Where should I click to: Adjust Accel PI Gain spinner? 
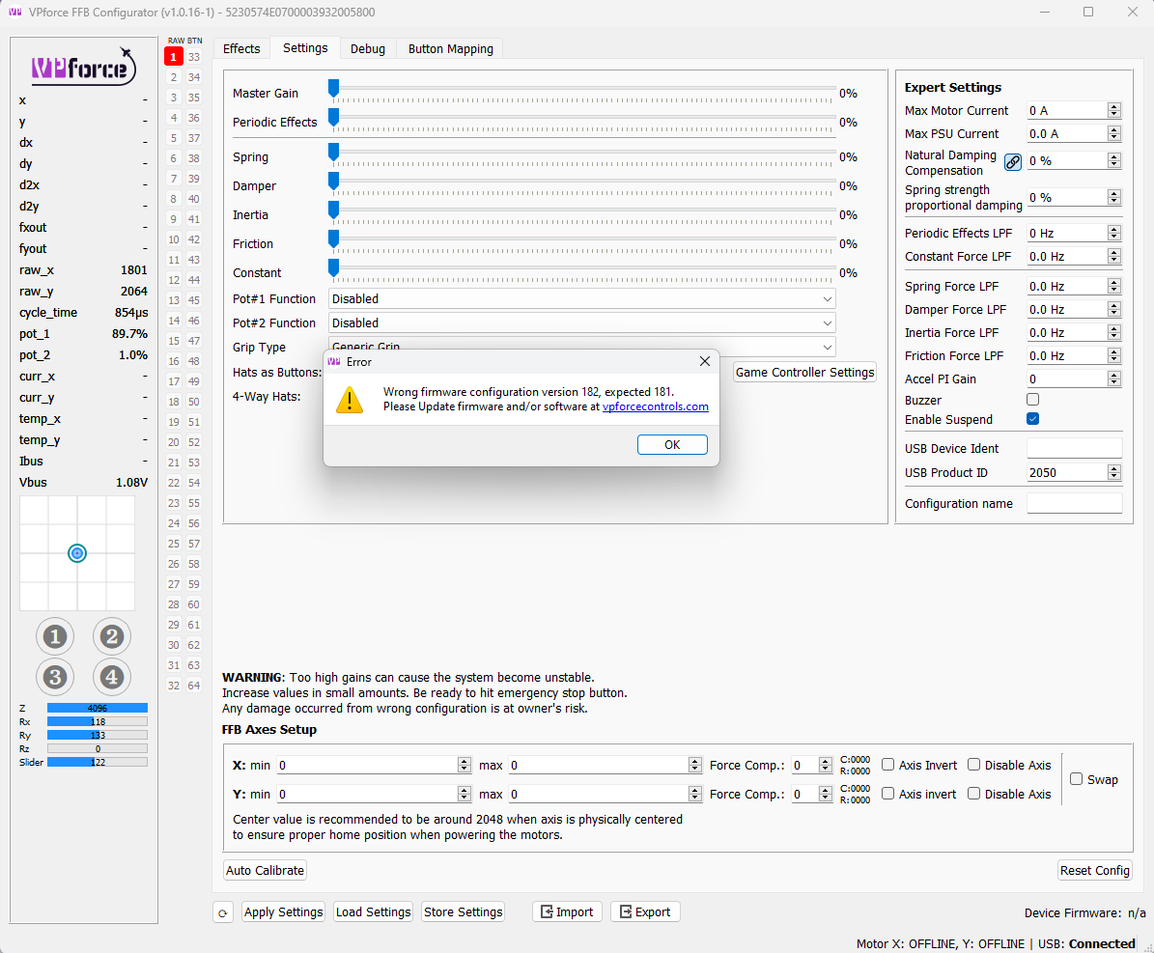click(1114, 379)
